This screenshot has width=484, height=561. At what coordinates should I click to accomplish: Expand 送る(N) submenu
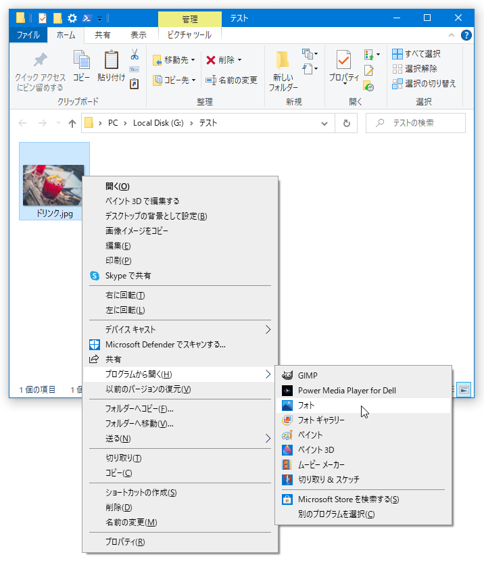pos(180,439)
